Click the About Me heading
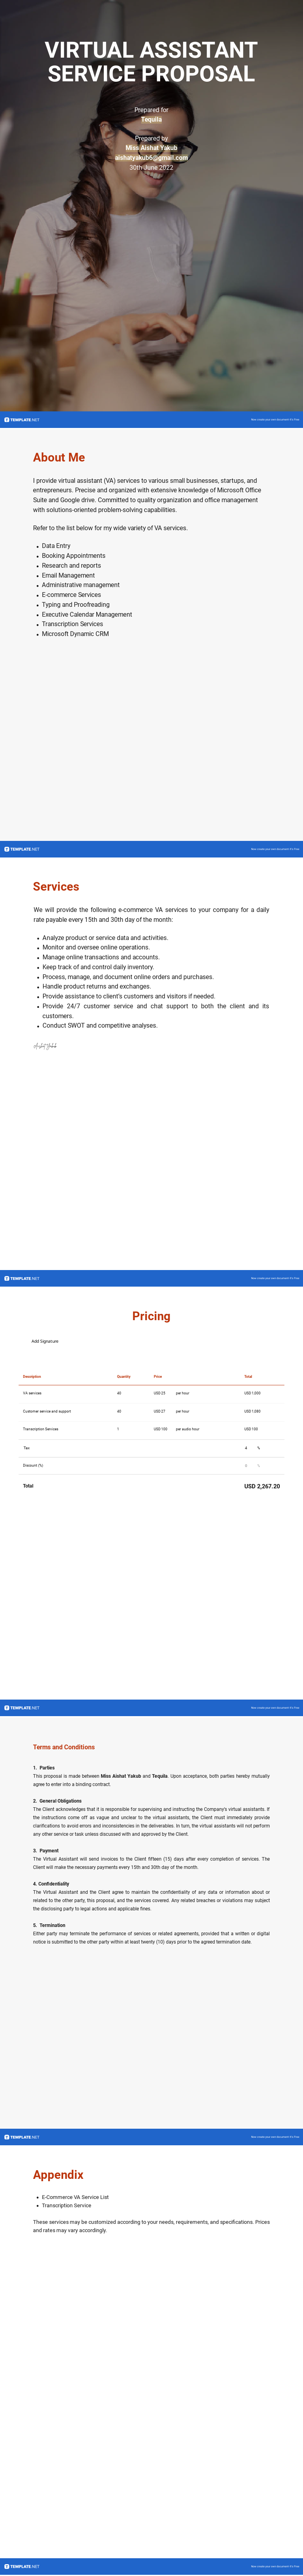The height and width of the screenshot is (2576, 303). [x=59, y=457]
